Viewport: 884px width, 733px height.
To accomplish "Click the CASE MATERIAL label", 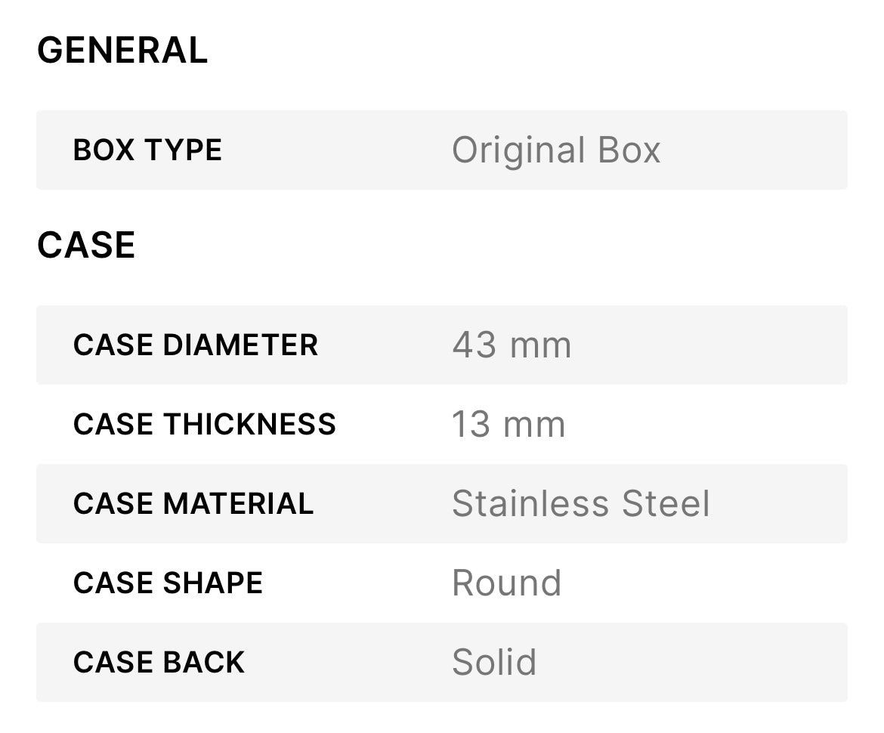I will click(x=193, y=504).
